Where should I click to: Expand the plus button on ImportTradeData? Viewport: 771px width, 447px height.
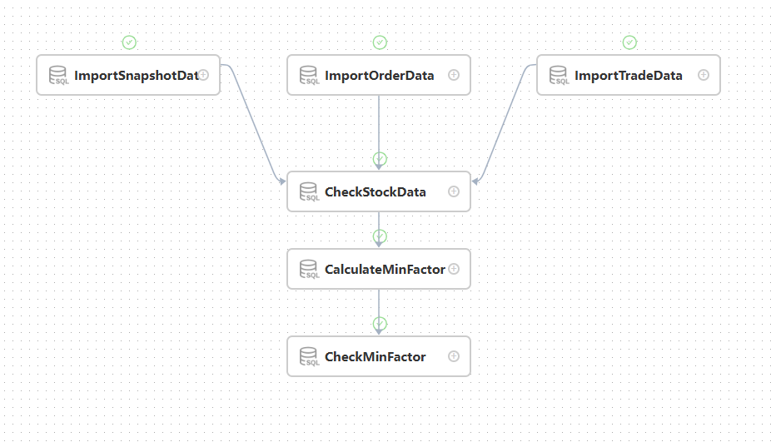[x=704, y=75]
